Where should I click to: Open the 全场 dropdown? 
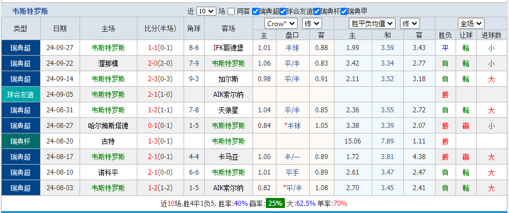click(x=471, y=24)
